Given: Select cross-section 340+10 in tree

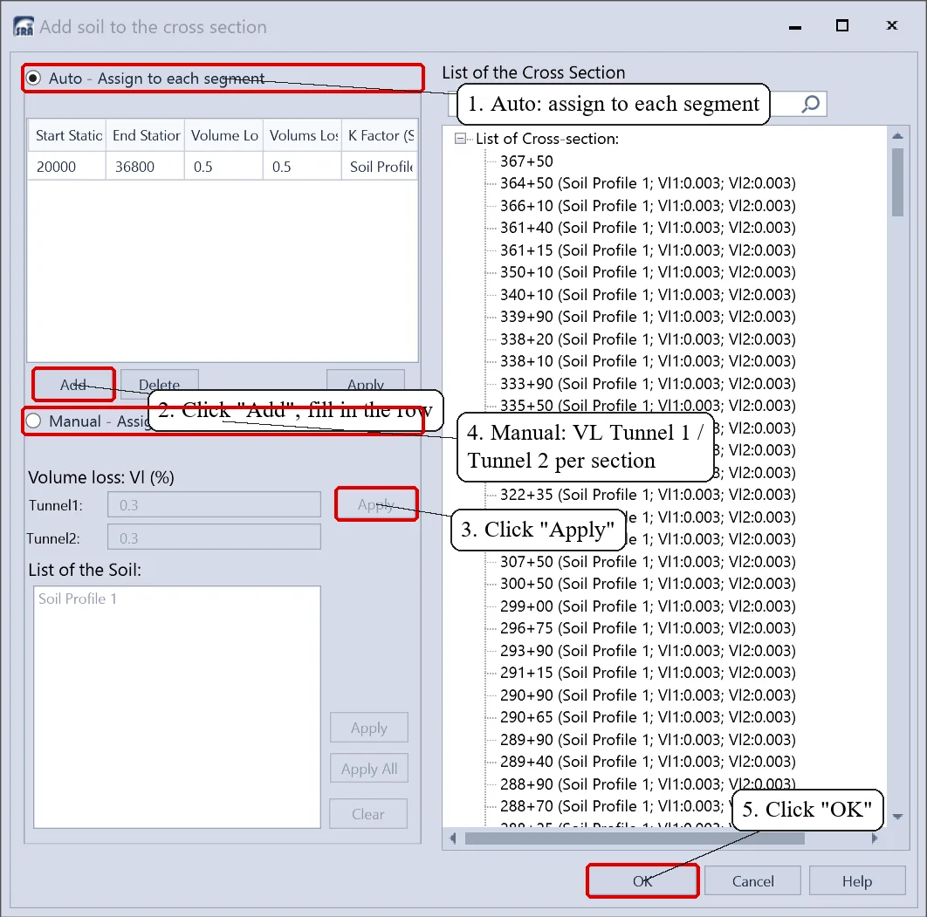Looking at the screenshot, I should click(x=648, y=294).
